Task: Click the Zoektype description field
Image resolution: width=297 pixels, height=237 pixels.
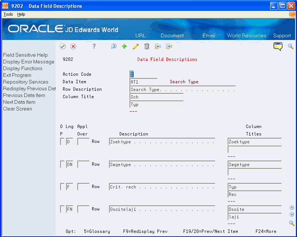Action: (162, 142)
